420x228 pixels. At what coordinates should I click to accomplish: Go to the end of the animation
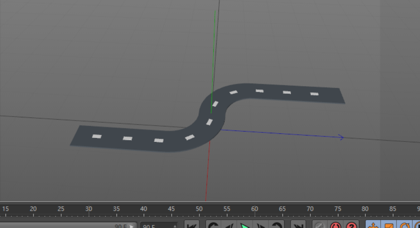(x=298, y=225)
